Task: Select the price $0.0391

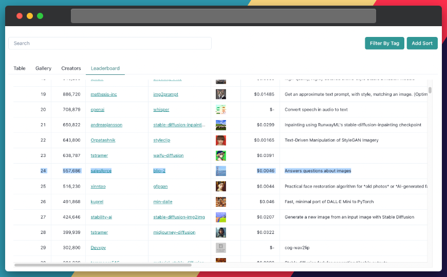Action: [x=266, y=156]
